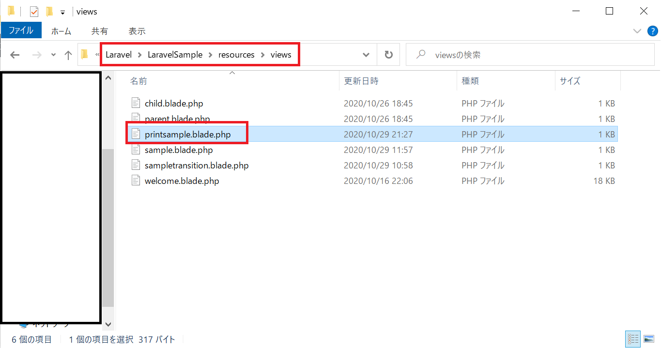Click the file icon of parent.blade.php
This screenshot has height=348, width=661.
pos(136,118)
